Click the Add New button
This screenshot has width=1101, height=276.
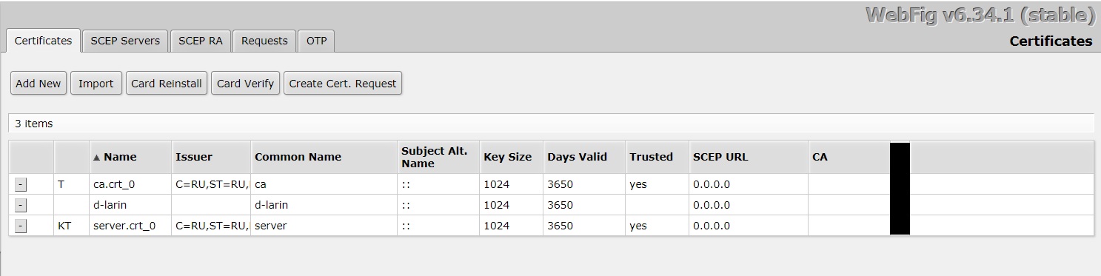click(39, 83)
